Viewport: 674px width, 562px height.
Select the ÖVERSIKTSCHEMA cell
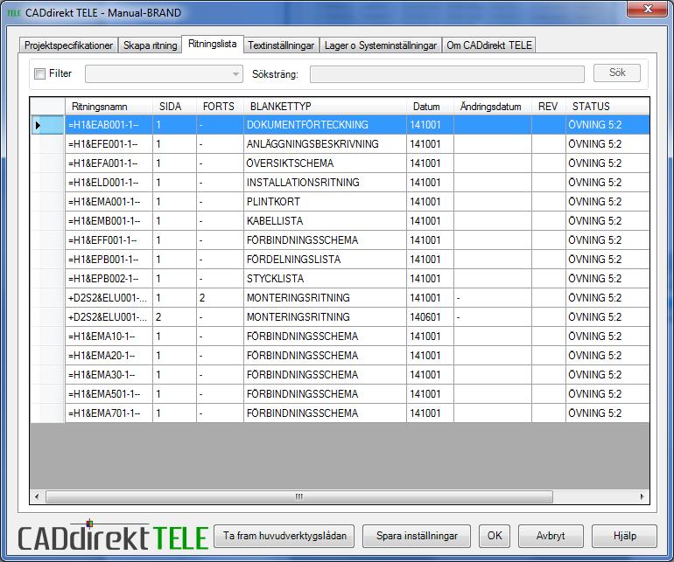[325, 163]
